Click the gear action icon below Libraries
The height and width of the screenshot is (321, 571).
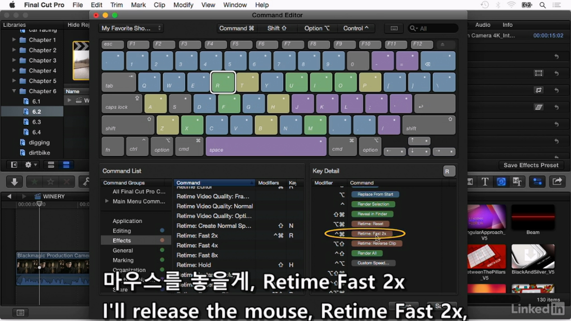click(x=31, y=165)
